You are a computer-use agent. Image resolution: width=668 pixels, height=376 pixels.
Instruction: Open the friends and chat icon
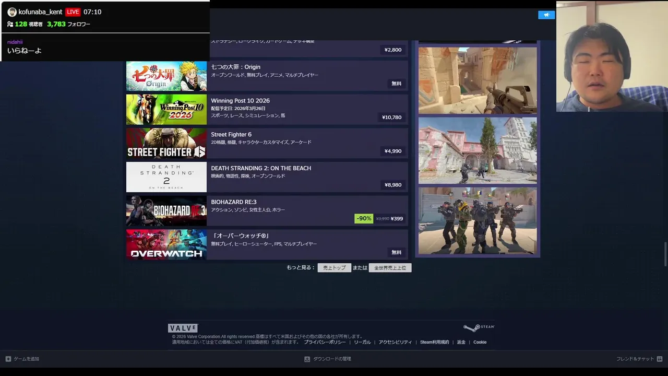(660, 359)
